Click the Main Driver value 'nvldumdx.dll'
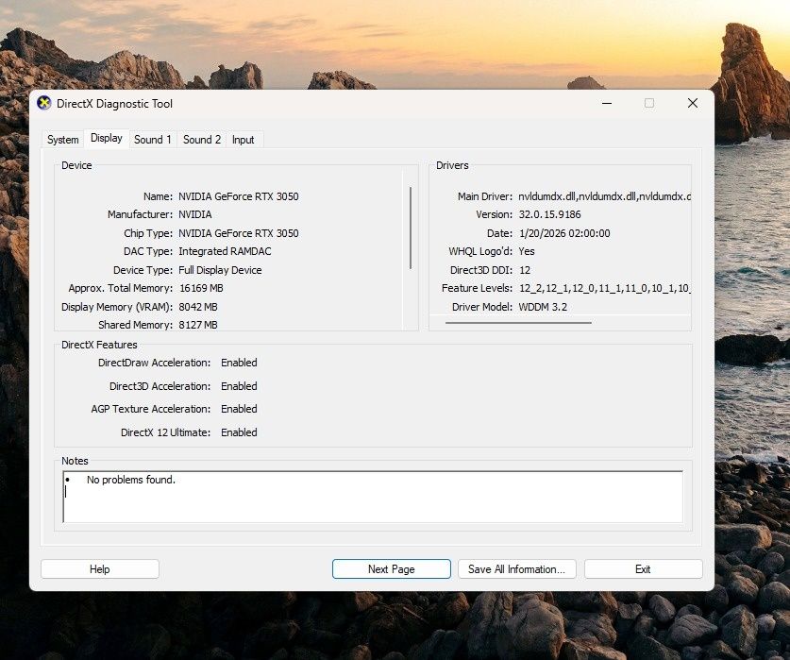790x660 pixels. 605,196
